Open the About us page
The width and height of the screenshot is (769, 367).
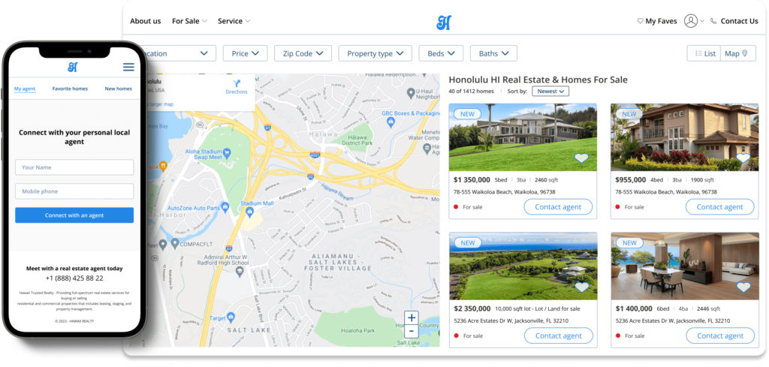click(145, 21)
